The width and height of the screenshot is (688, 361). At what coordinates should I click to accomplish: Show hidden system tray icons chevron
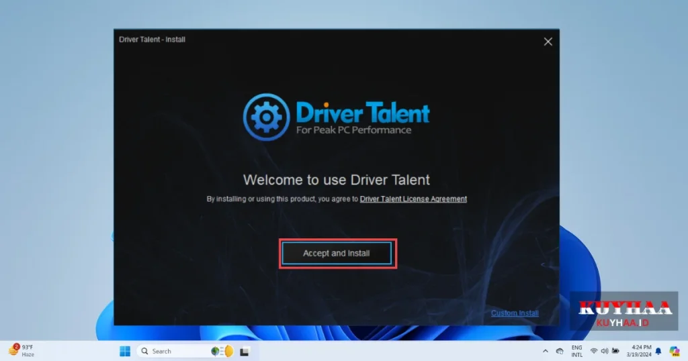tap(546, 351)
